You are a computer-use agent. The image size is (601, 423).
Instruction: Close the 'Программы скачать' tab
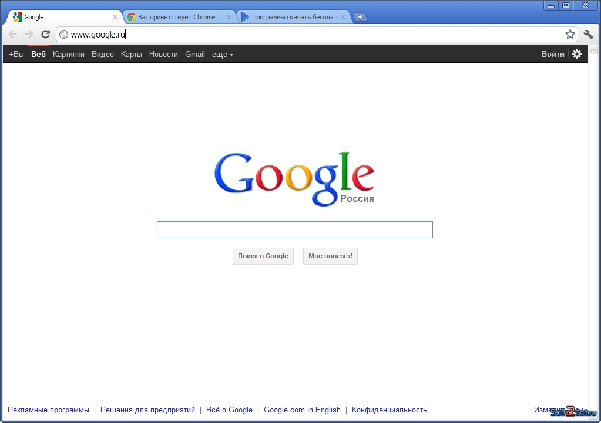point(343,17)
